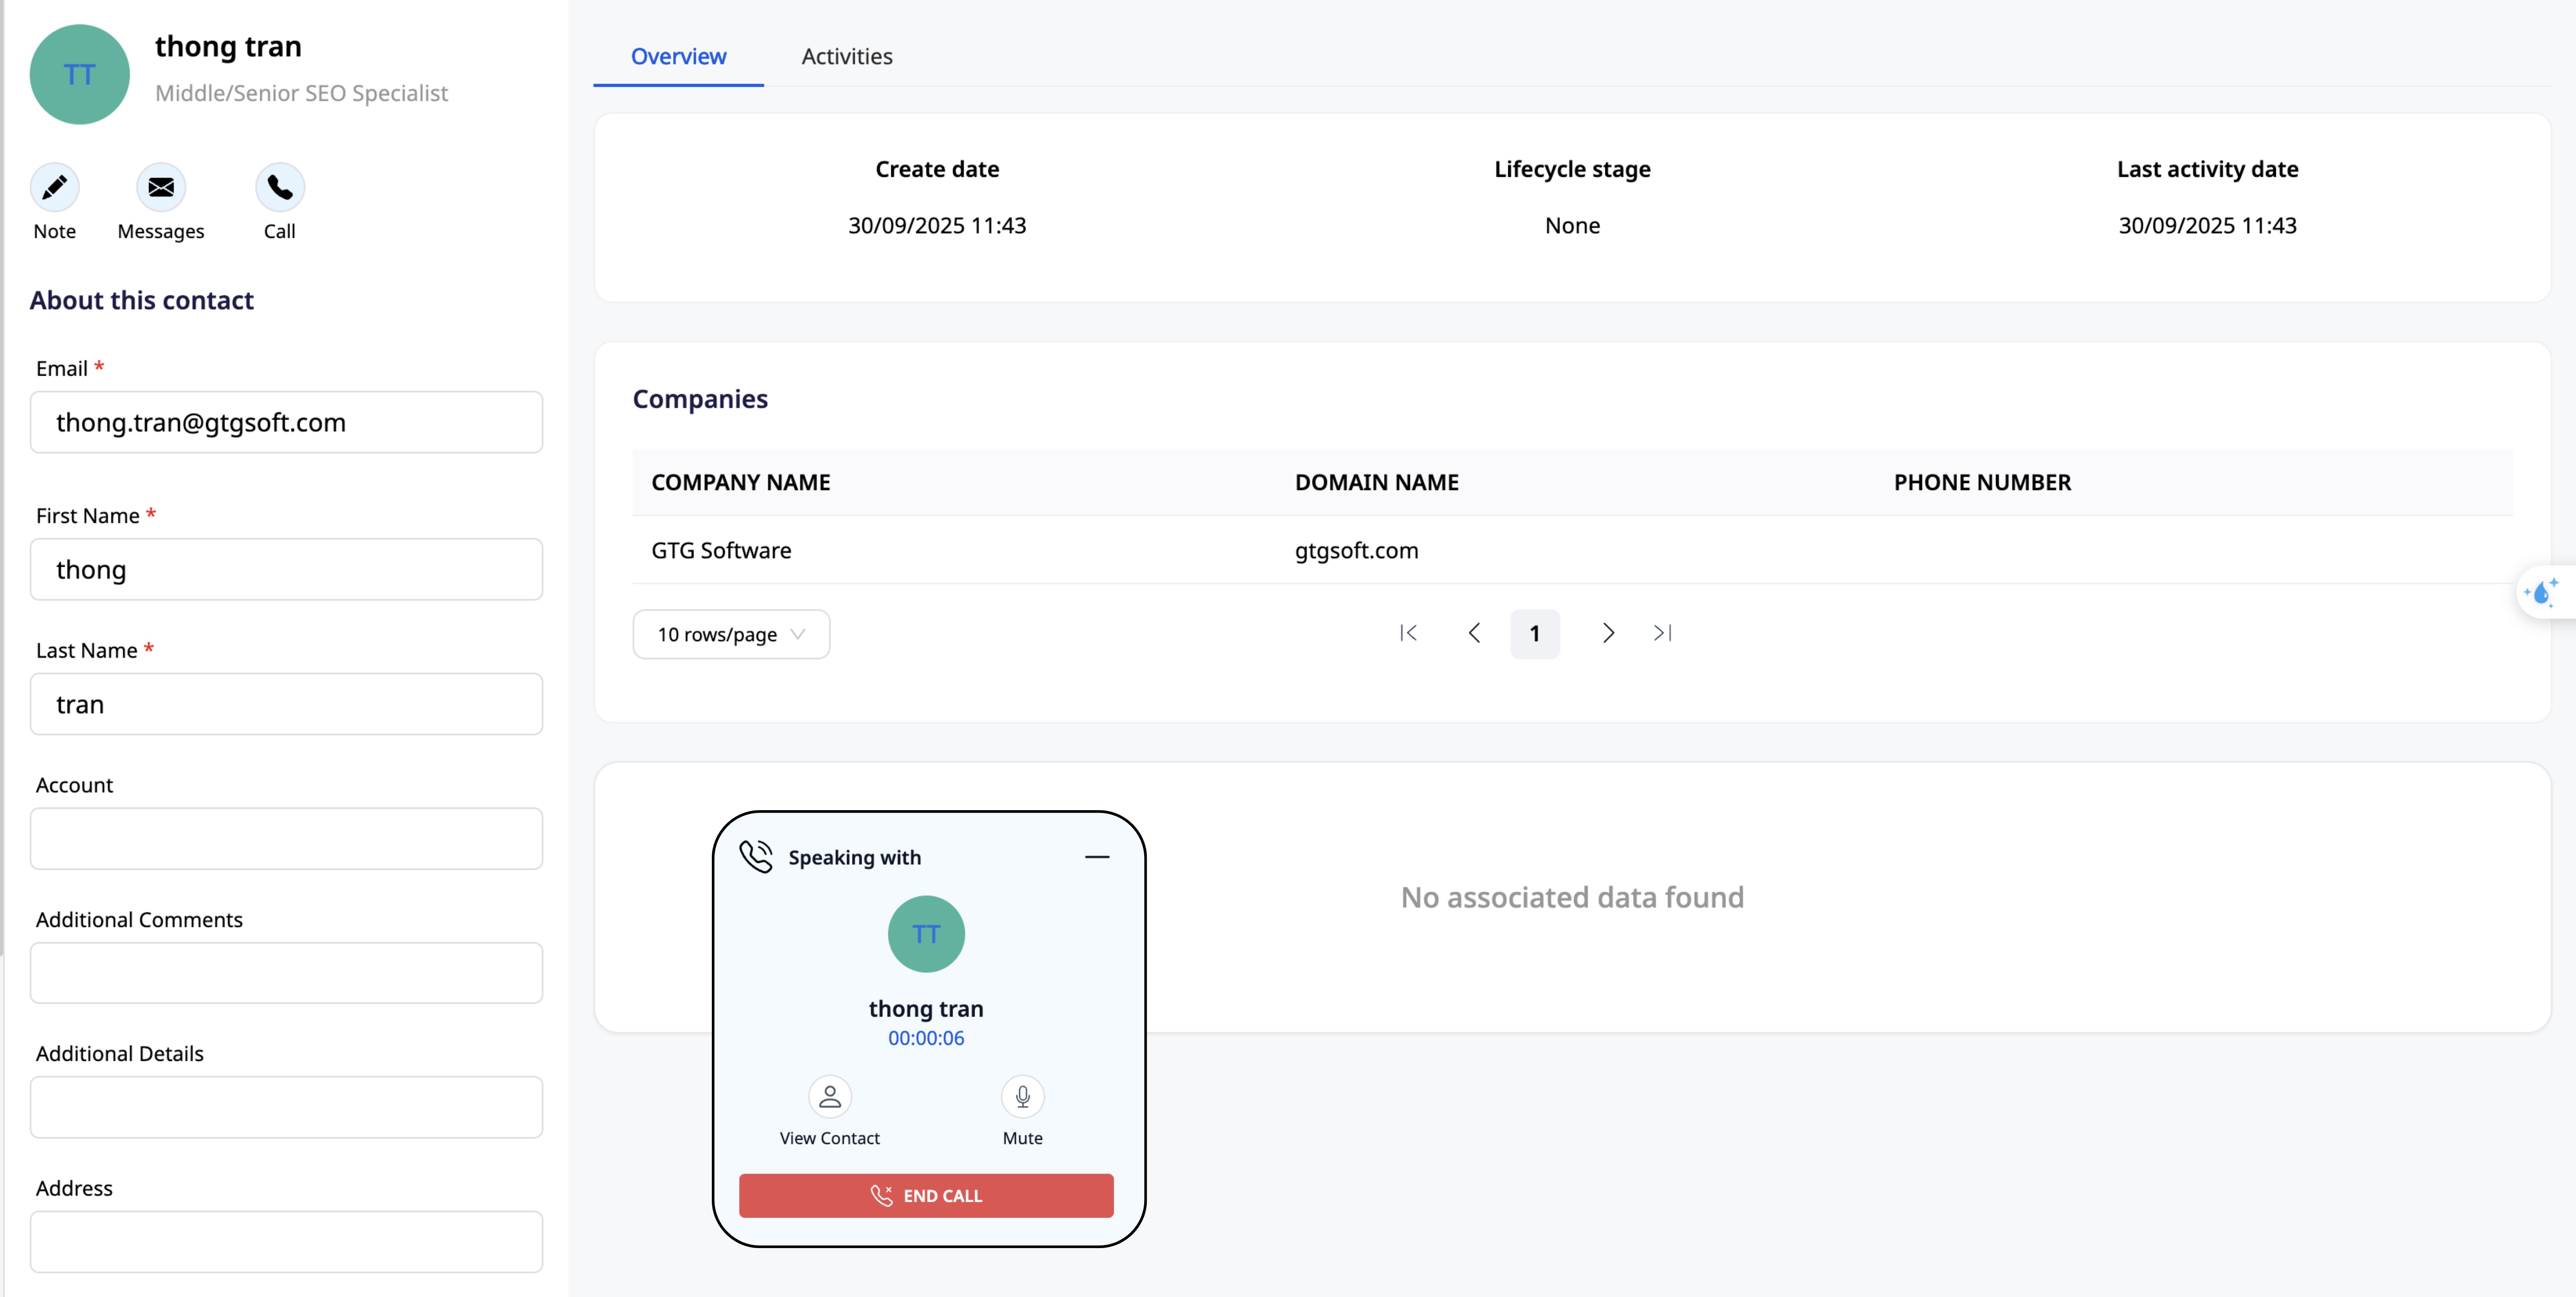Click the Messages envelope icon
Screen dimensions: 2576x1297
tap(161, 187)
